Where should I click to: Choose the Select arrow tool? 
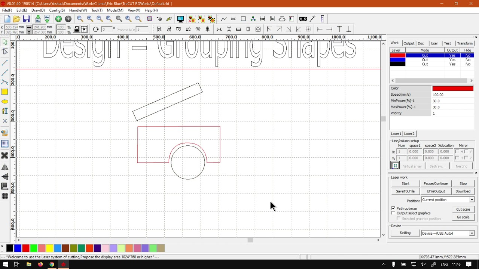[5, 43]
